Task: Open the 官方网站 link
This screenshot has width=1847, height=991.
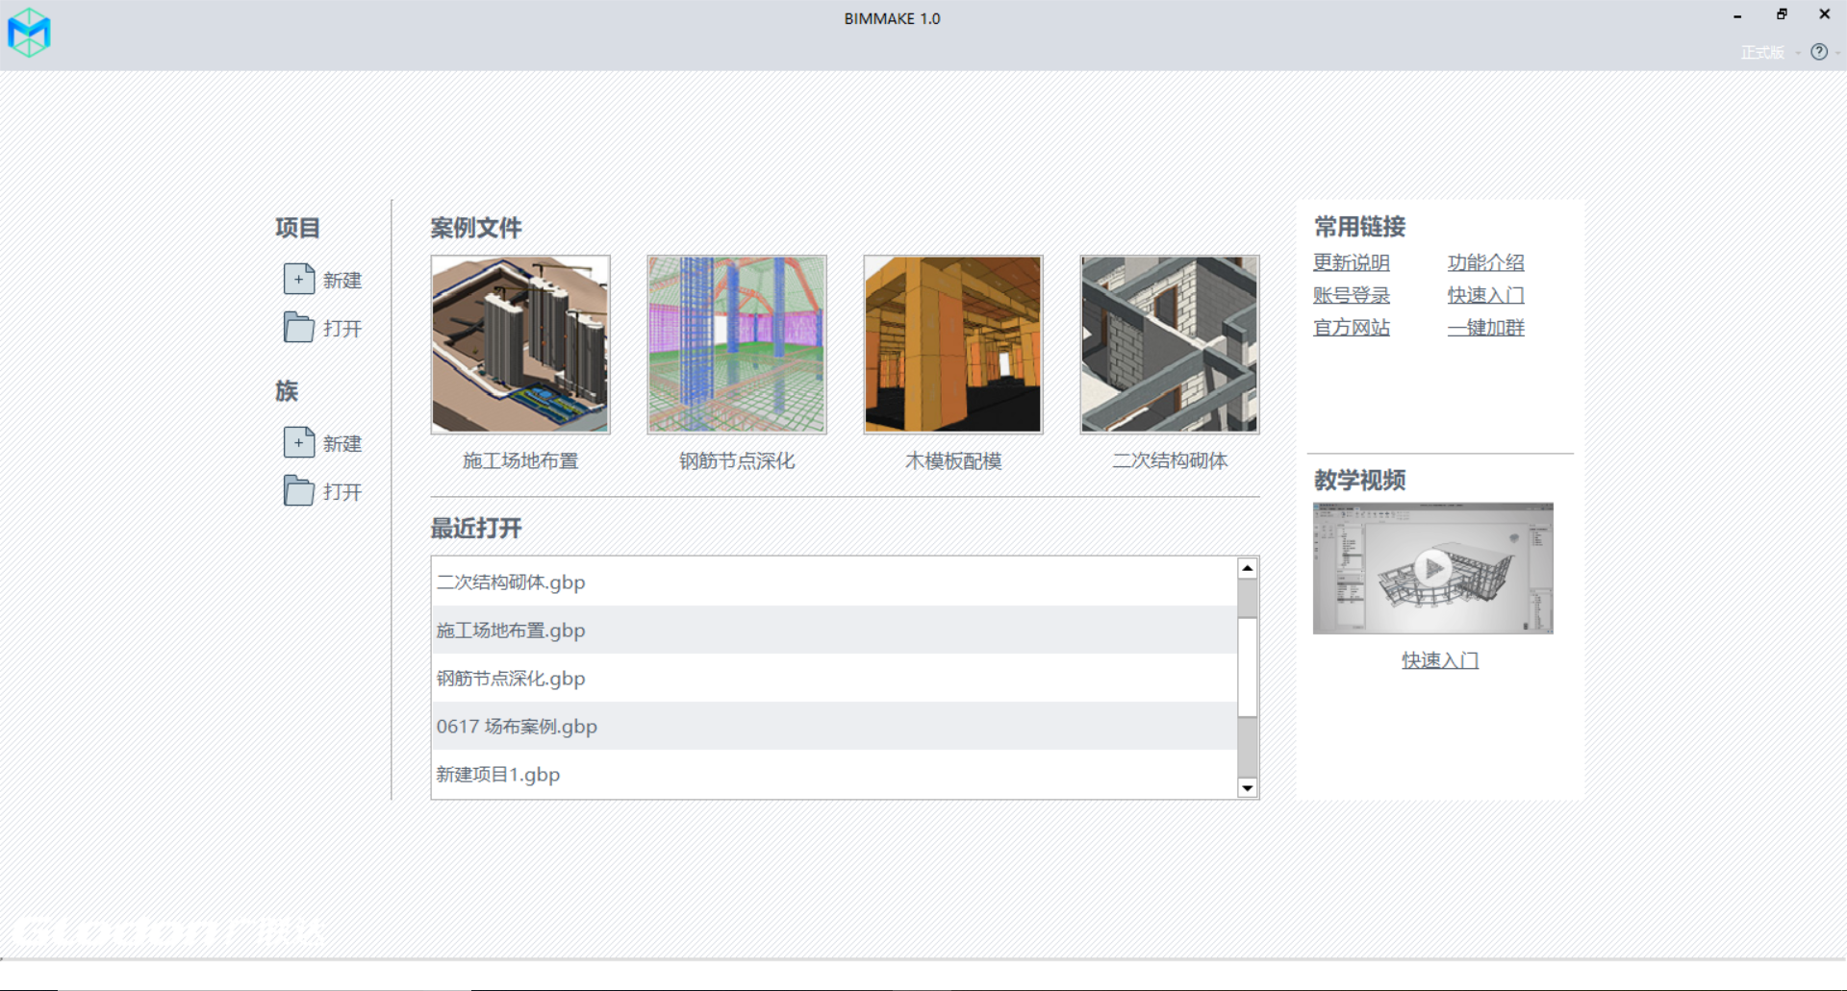Action: 1352,328
